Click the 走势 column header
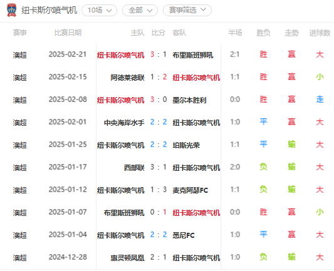334x271 pixels. [291, 33]
